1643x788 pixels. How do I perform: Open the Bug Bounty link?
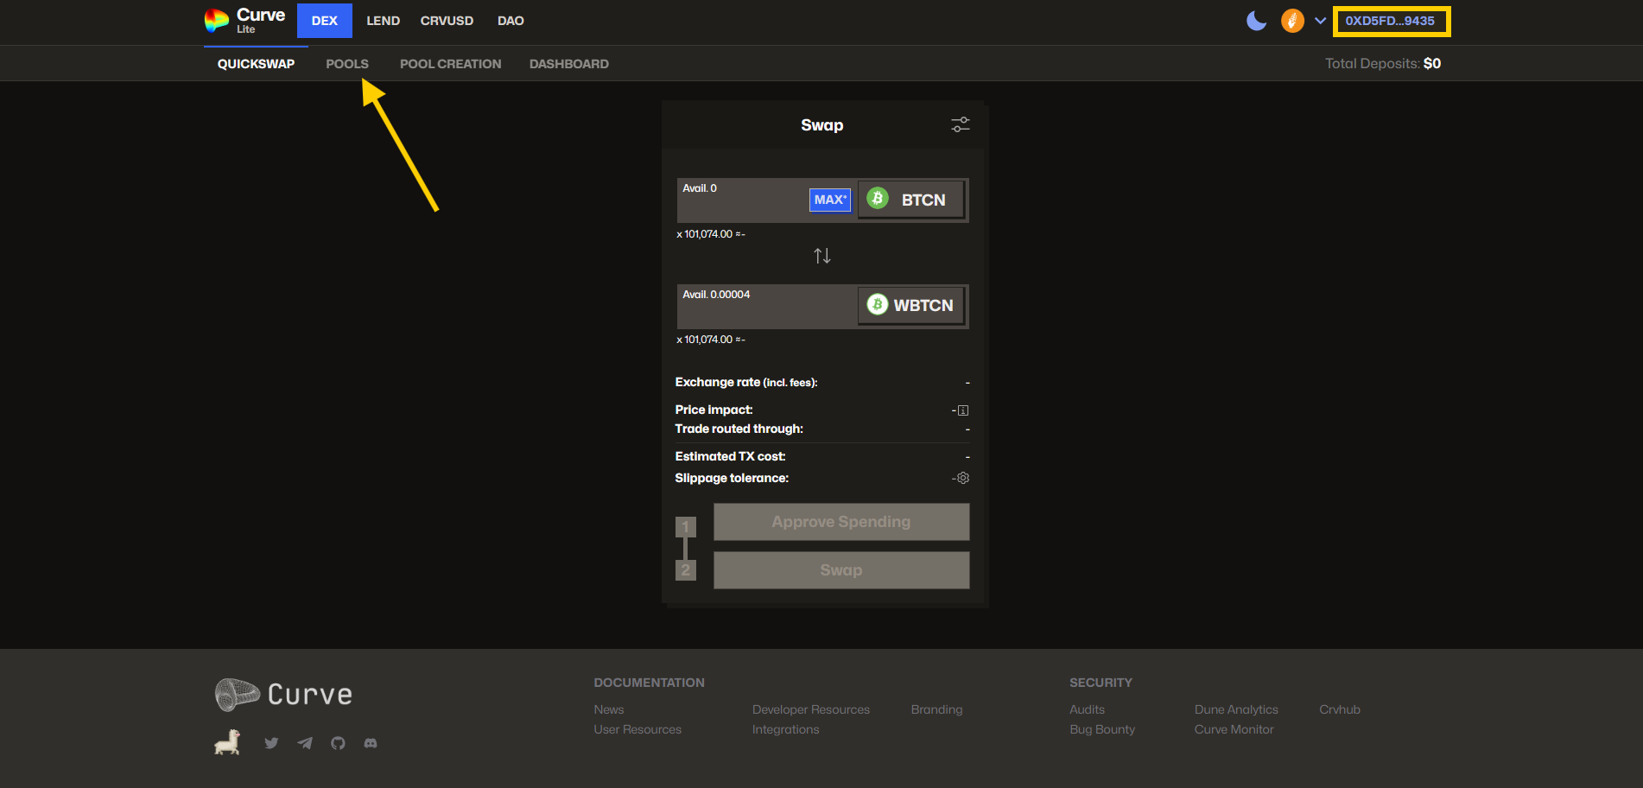pos(1102,729)
